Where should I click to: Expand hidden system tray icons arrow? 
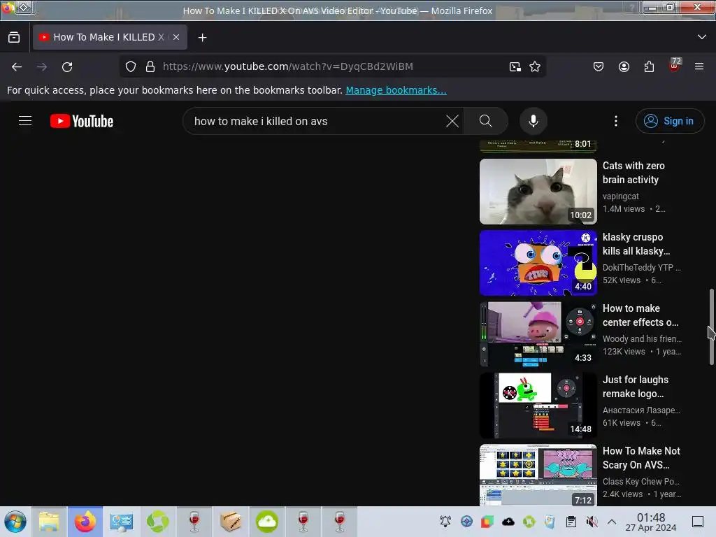[x=612, y=522]
